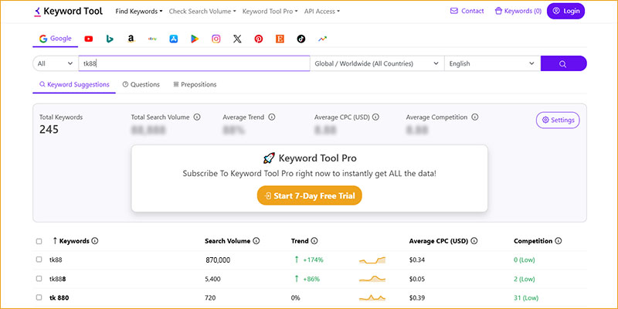Click info icon beside summary Average CPC (USD)
618x309 pixels.
pos(376,117)
